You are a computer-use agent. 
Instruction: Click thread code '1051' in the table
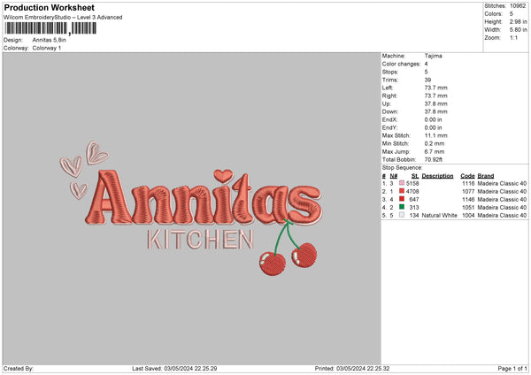coord(469,208)
